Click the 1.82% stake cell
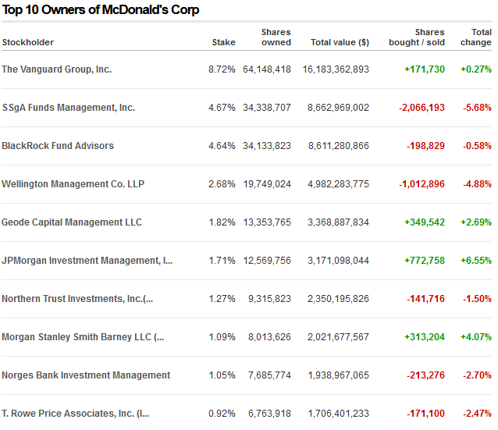The height and width of the screenshot is (430, 498). click(222, 222)
